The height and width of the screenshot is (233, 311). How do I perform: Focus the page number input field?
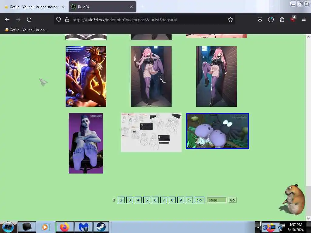217,200
